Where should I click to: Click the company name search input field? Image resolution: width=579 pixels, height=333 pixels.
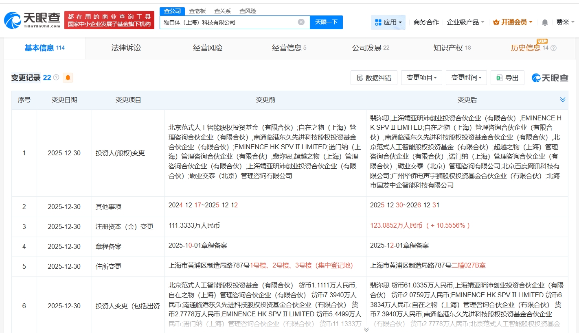tap(228, 22)
